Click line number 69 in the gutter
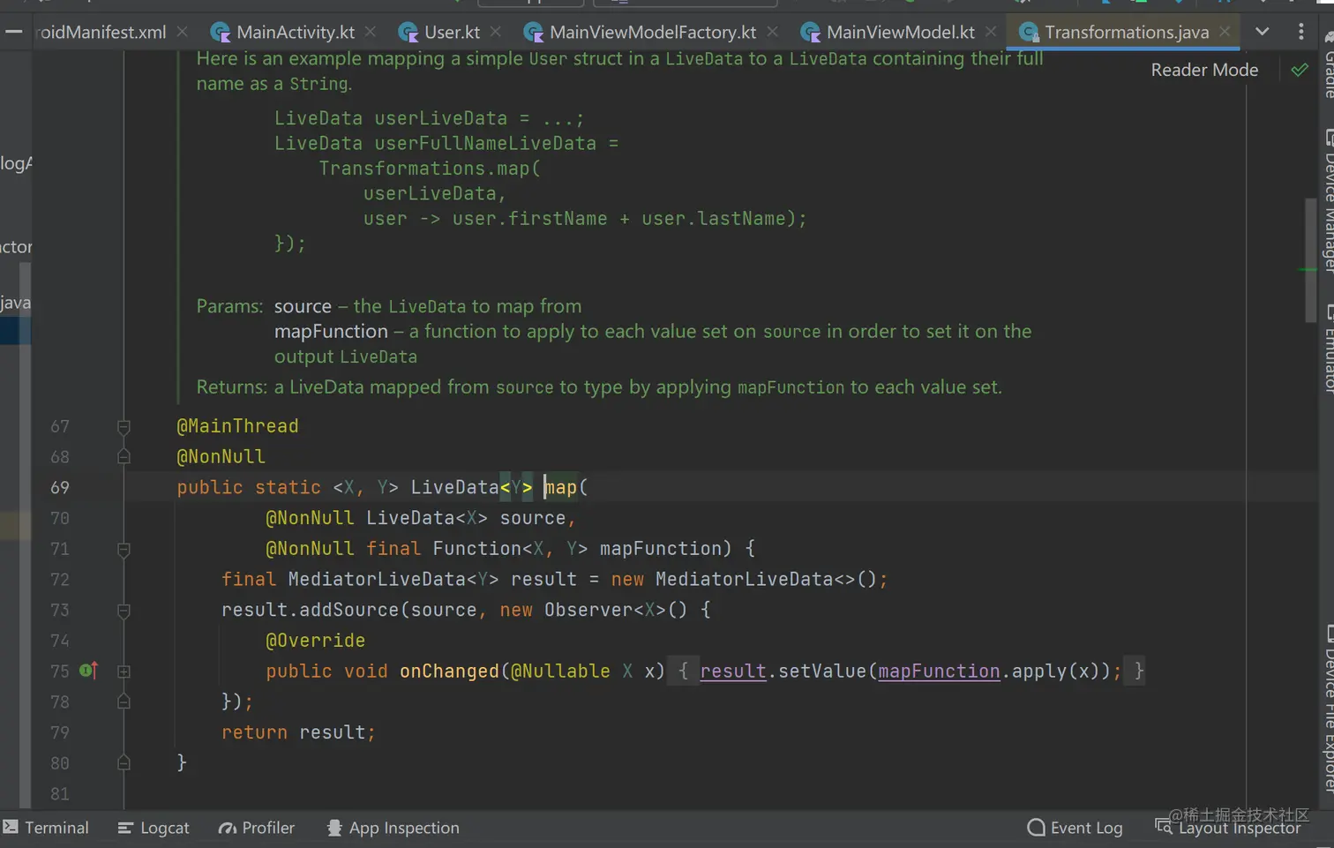Image resolution: width=1334 pixels, height=848 pixels. pos(60,487)
